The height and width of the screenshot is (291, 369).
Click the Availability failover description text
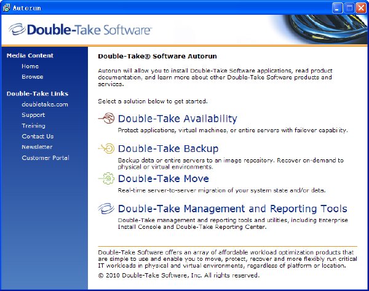(232, 130)
